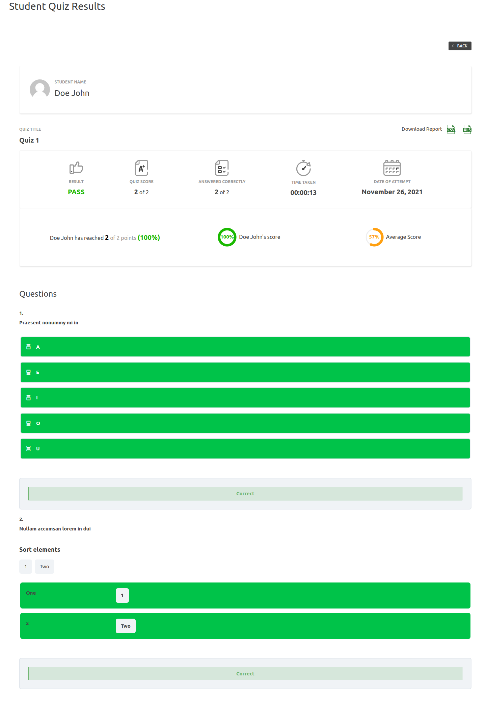Screen dimensions: 486x720
Task: Select answer row O
Action: click(x=245, y=423)
